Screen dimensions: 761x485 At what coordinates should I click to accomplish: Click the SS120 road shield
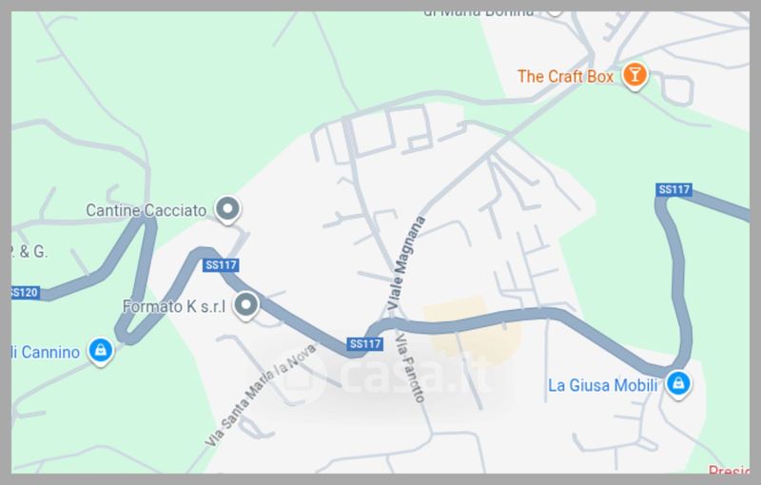point(26,293)
